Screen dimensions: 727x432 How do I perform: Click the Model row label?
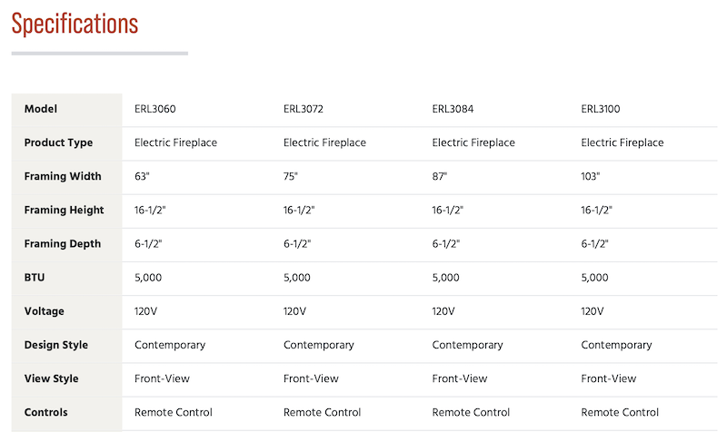41,109
